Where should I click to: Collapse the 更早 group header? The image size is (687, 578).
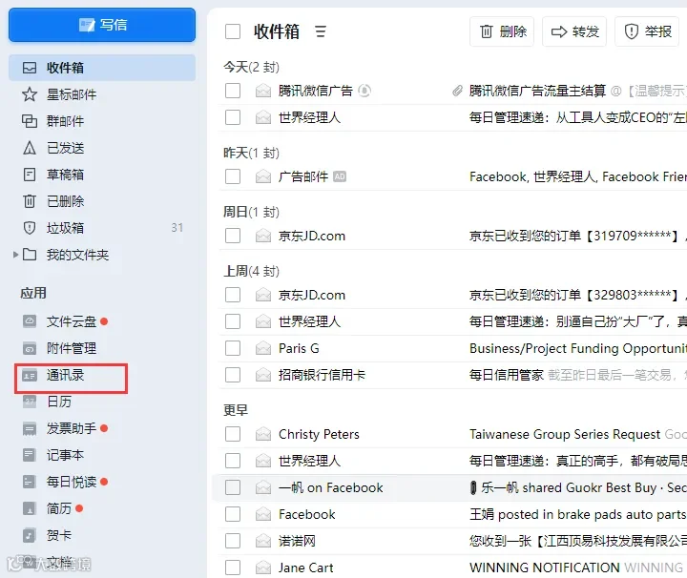[236, 410]
